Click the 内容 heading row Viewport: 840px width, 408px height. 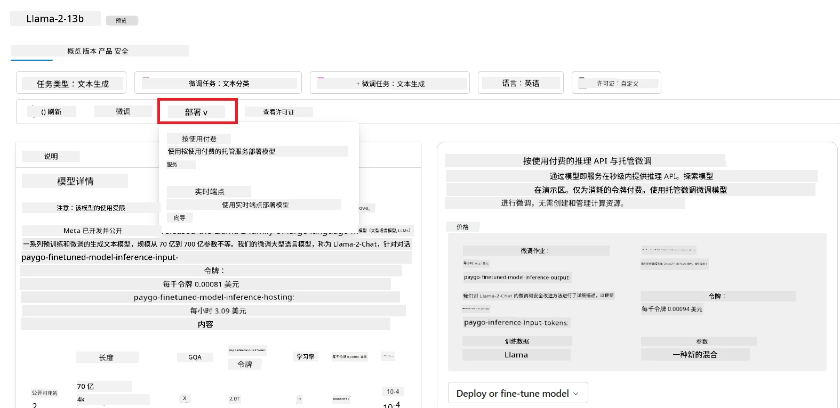[x=205, y=324]
